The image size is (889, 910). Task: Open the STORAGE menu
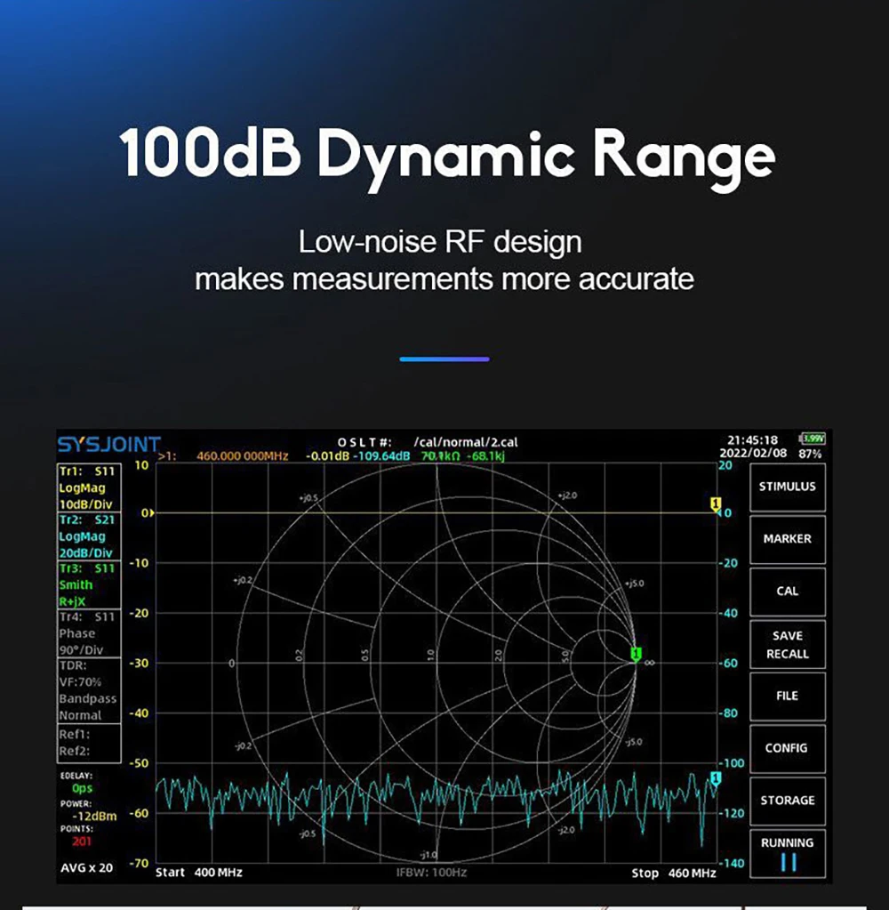[788, 801]
